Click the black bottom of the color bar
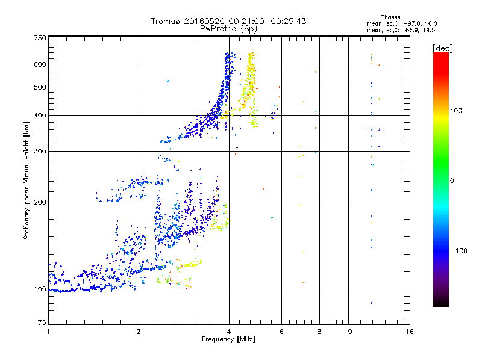Viewport: 482px width, 361px height. [441, 304]
